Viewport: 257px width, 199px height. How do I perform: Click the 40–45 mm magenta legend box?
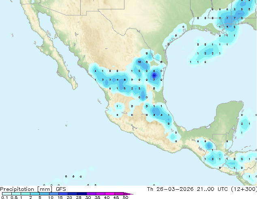click(110, 194)
